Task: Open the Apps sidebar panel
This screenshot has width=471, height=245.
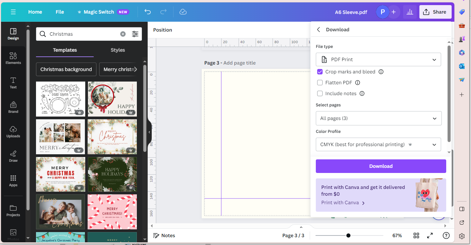Action: point(13,181)
